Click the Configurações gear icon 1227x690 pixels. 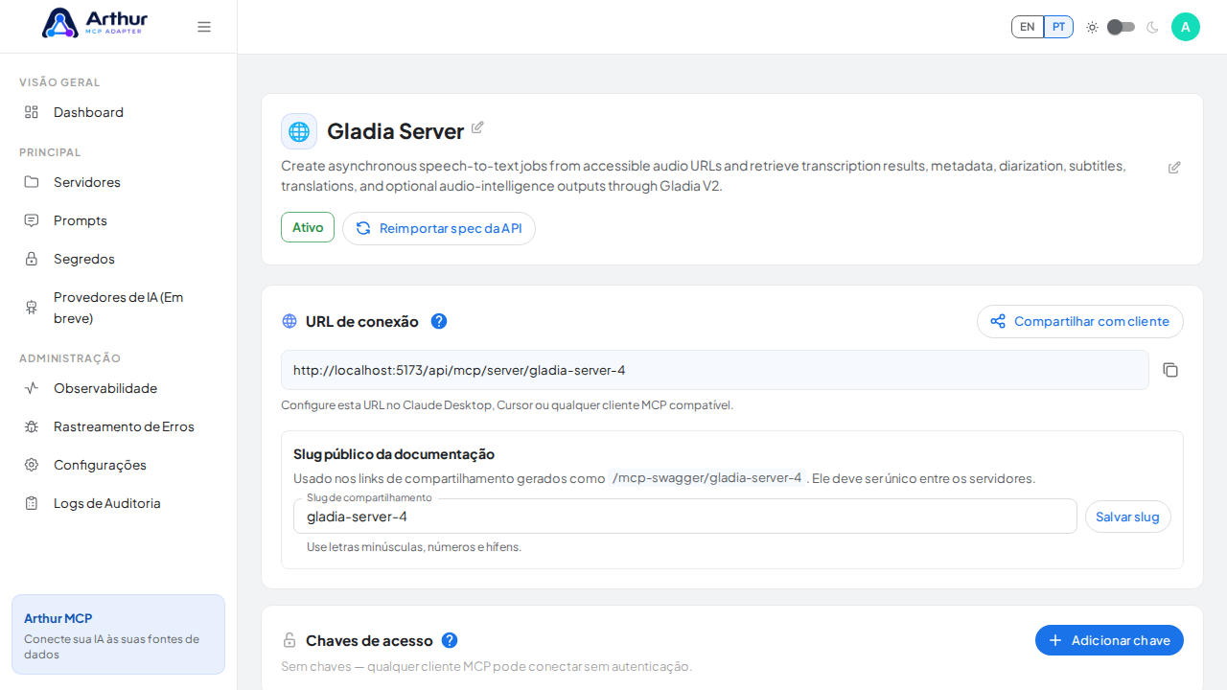(x=32, y=465)
